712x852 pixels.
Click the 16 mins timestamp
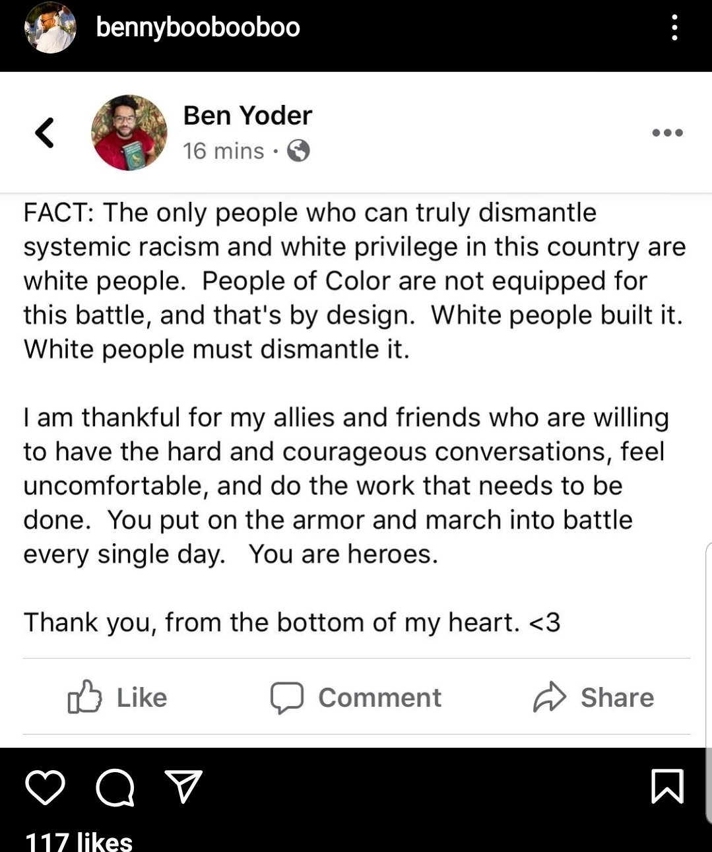(x=223, y=151)
